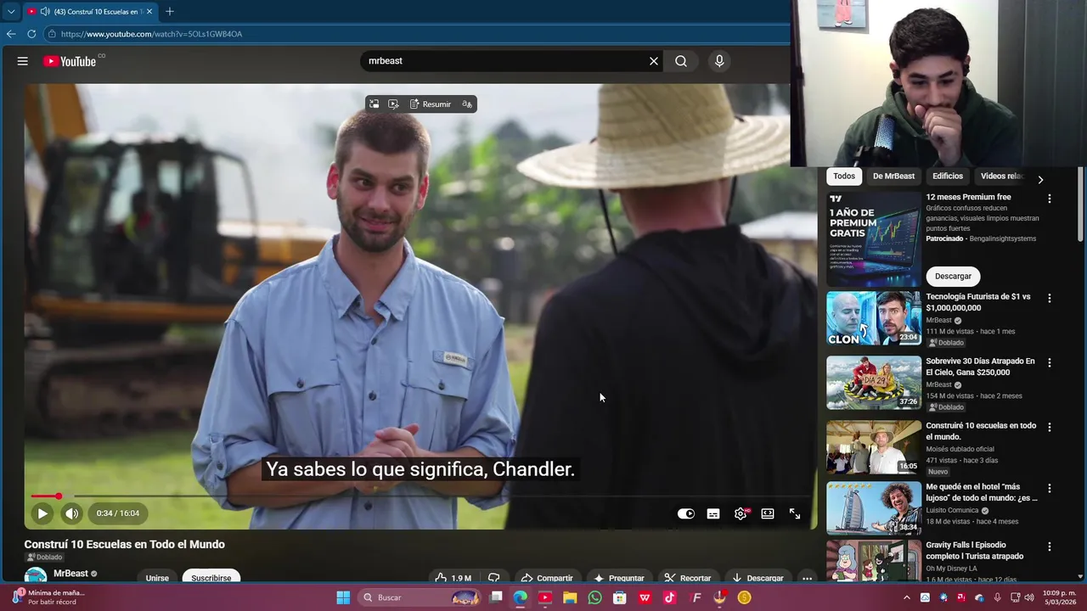
Task: Click the Descargar button under the video
Action: (x=758, y=578)
